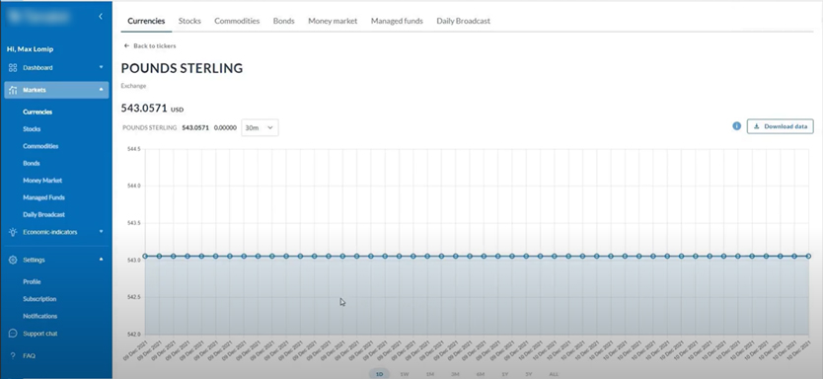823x379 pixels.
Task: Switch to the Stocks tab
Action: [x=189, y=21]
